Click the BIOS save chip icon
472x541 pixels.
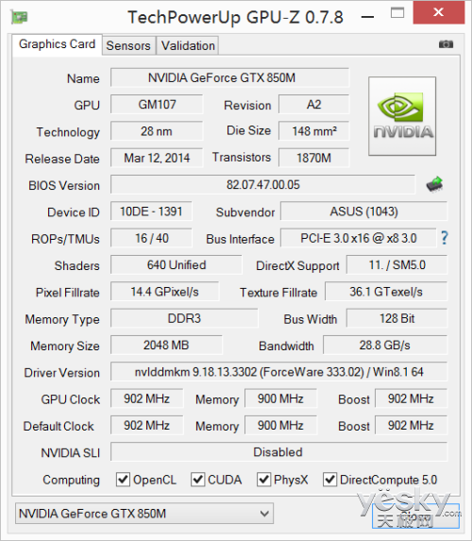click(435, 184)
